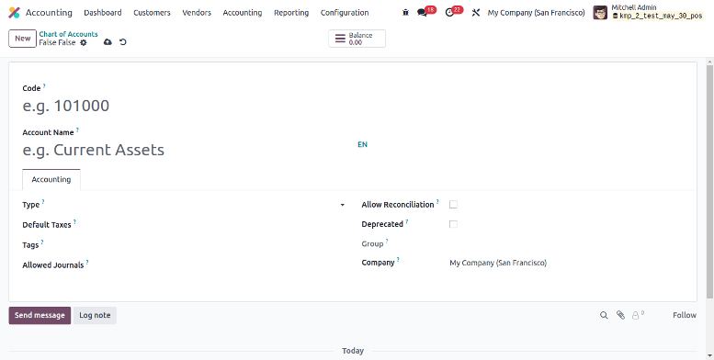Go back to Chart of Accounts breadcrumb

(68, 34)
